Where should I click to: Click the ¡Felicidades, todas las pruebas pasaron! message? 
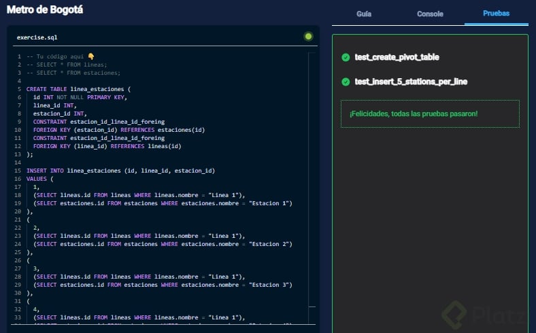click(414, 113)
